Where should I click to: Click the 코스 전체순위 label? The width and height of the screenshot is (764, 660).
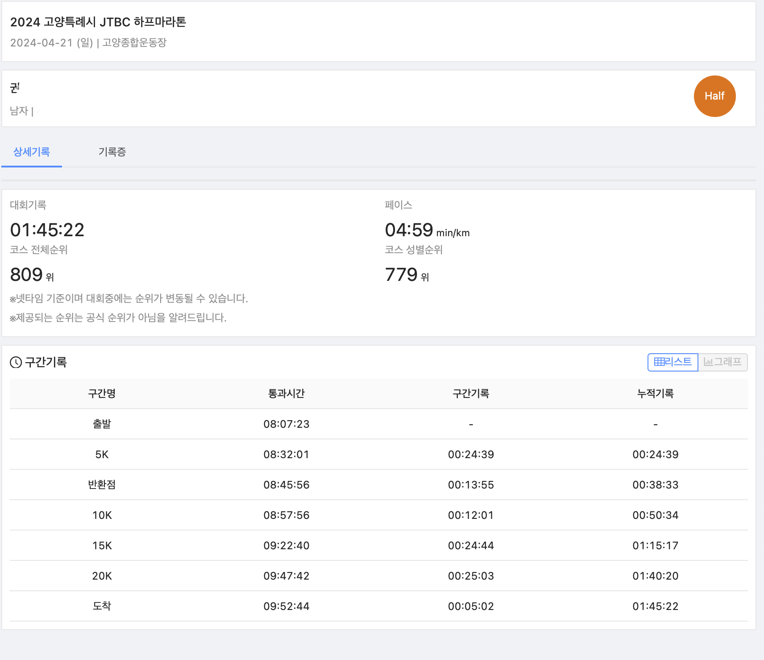(39, 250)
